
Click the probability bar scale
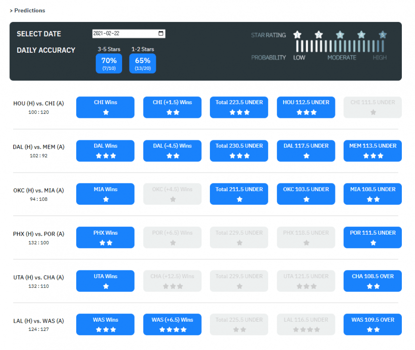click(x=340, y=46)
